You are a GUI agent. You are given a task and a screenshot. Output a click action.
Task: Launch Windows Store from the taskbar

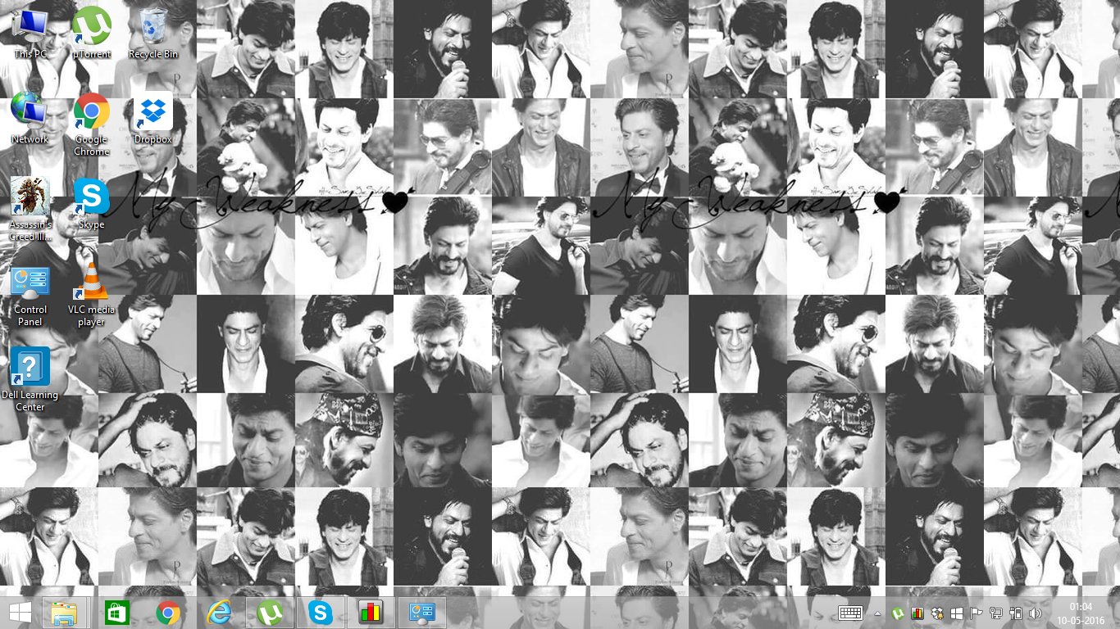[118, 613]
